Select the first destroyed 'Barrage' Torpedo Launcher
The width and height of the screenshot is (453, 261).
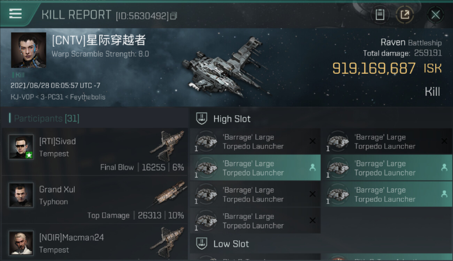[255, 142]
